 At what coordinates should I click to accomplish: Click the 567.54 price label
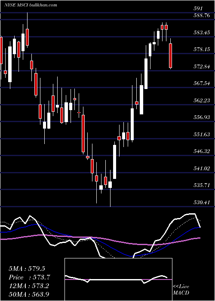point(202,83)
